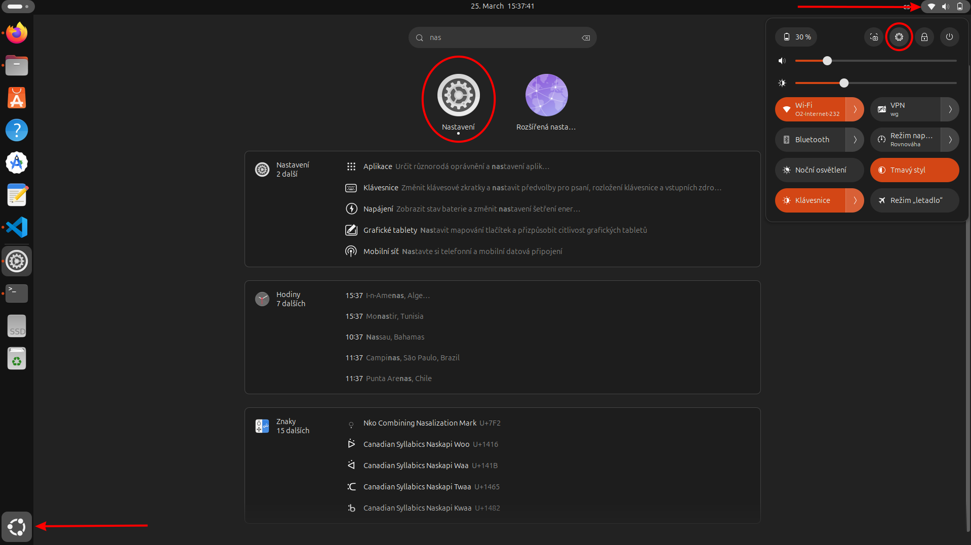This screenshot has width=971, height=545.
Task: Open Rozšířená nastavení app icon
Action: (x=546, y=101)
